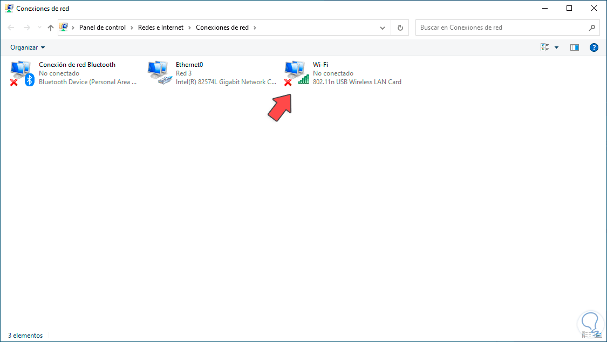Click Intel(R) 82574L Gigabit Network text
The height and width of the screenshot is (342, 607).
point(226,82)
